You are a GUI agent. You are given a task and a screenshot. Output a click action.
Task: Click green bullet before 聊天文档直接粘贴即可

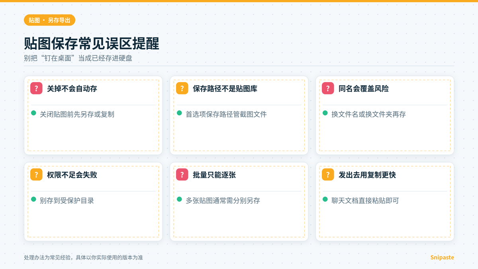(x=325, y=199)
